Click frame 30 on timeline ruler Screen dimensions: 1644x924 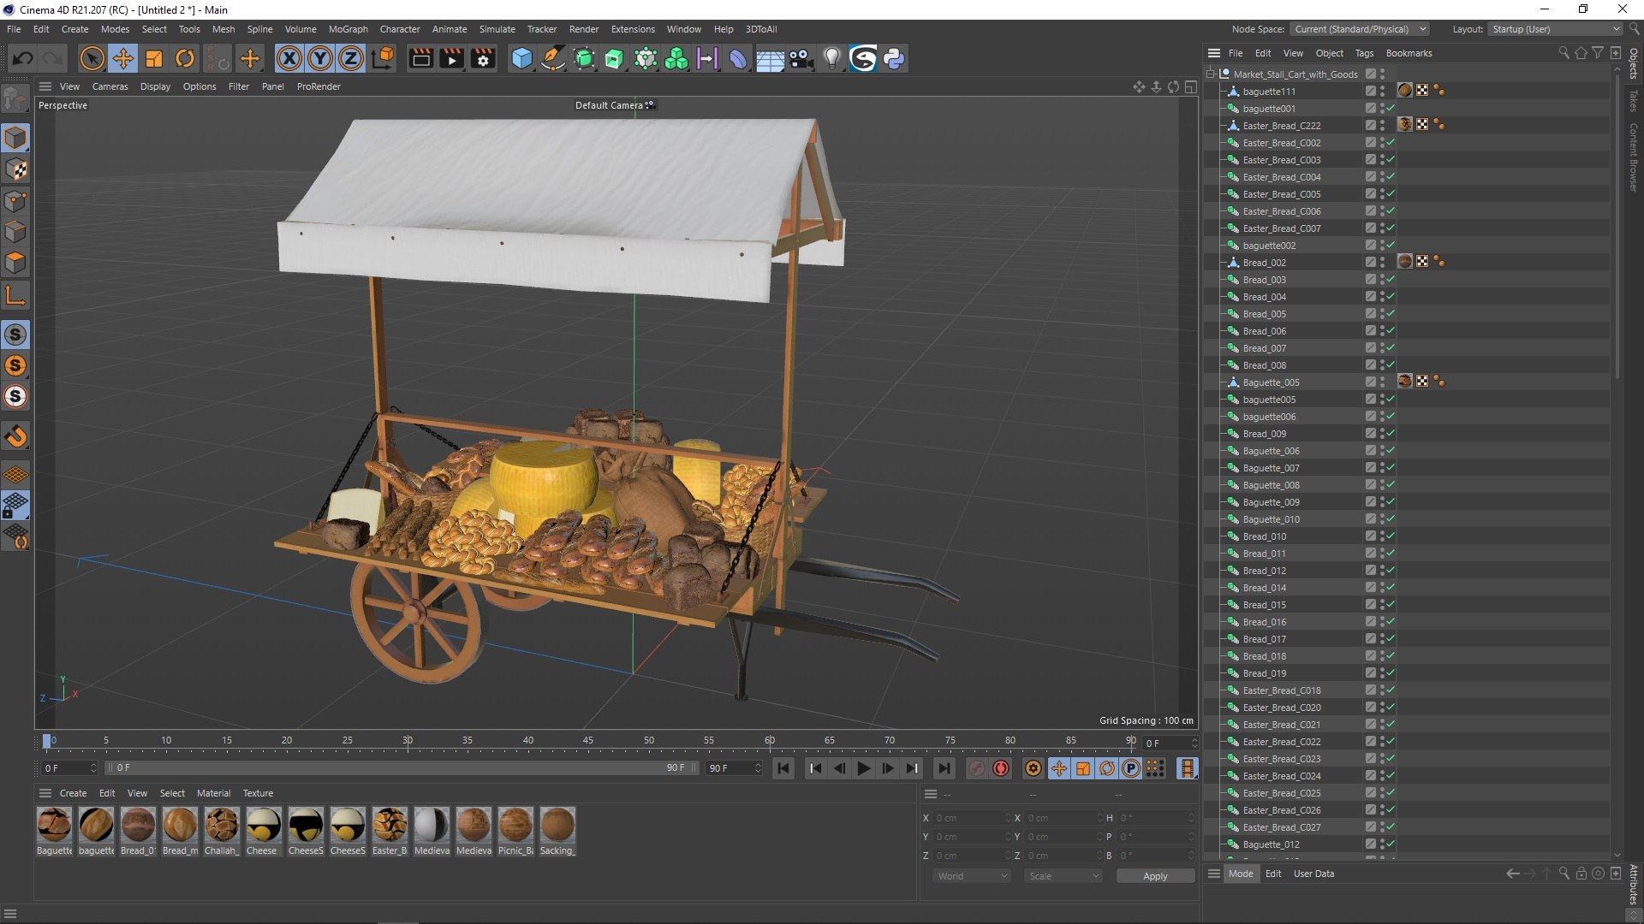(408, 741)
